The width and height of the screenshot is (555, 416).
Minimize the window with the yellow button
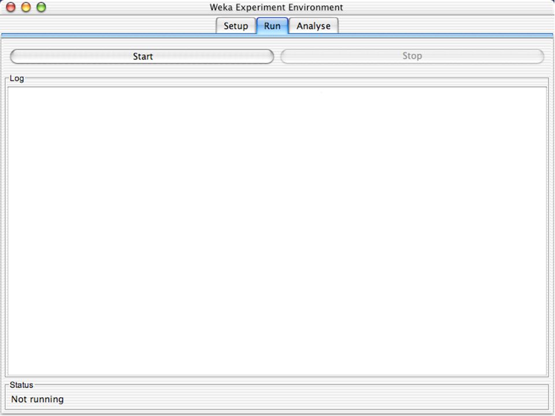[x=26, y=7]
